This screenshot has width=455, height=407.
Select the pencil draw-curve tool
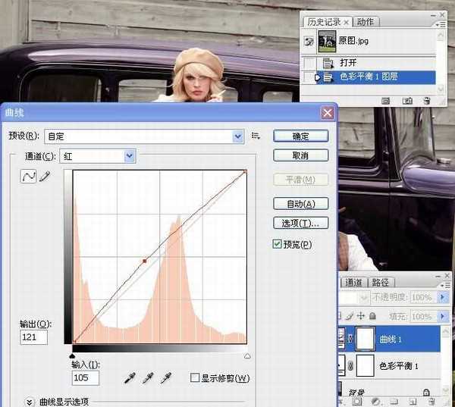(x=44, y=177)
